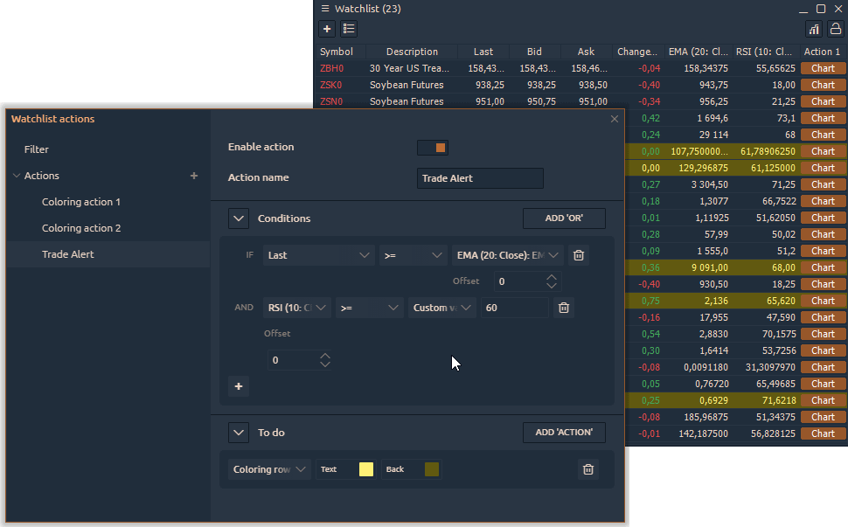
Task: Delete the Last >= EMA condition
Action: click(579, 255)
